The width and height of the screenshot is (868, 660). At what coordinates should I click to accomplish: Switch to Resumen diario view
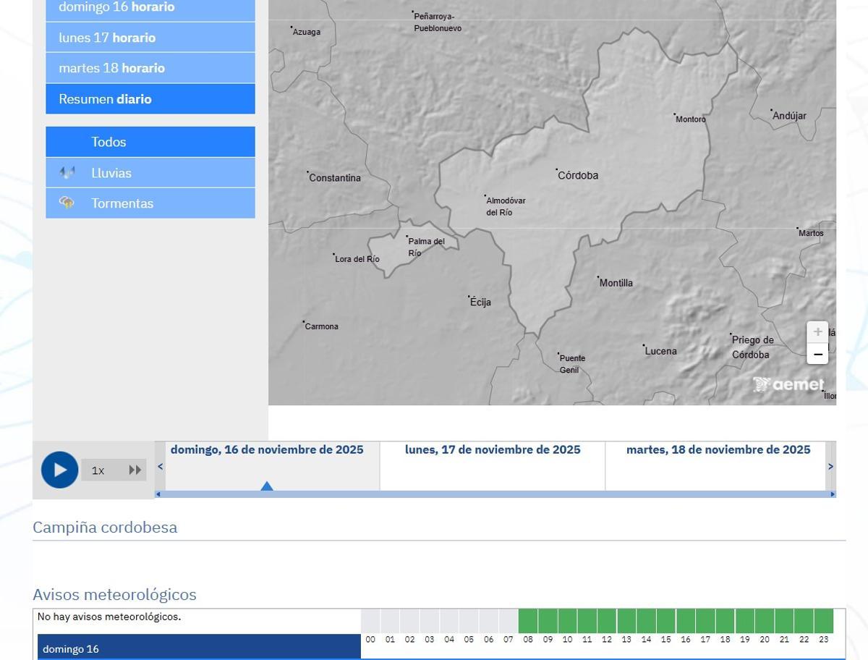tap(150, 99)
